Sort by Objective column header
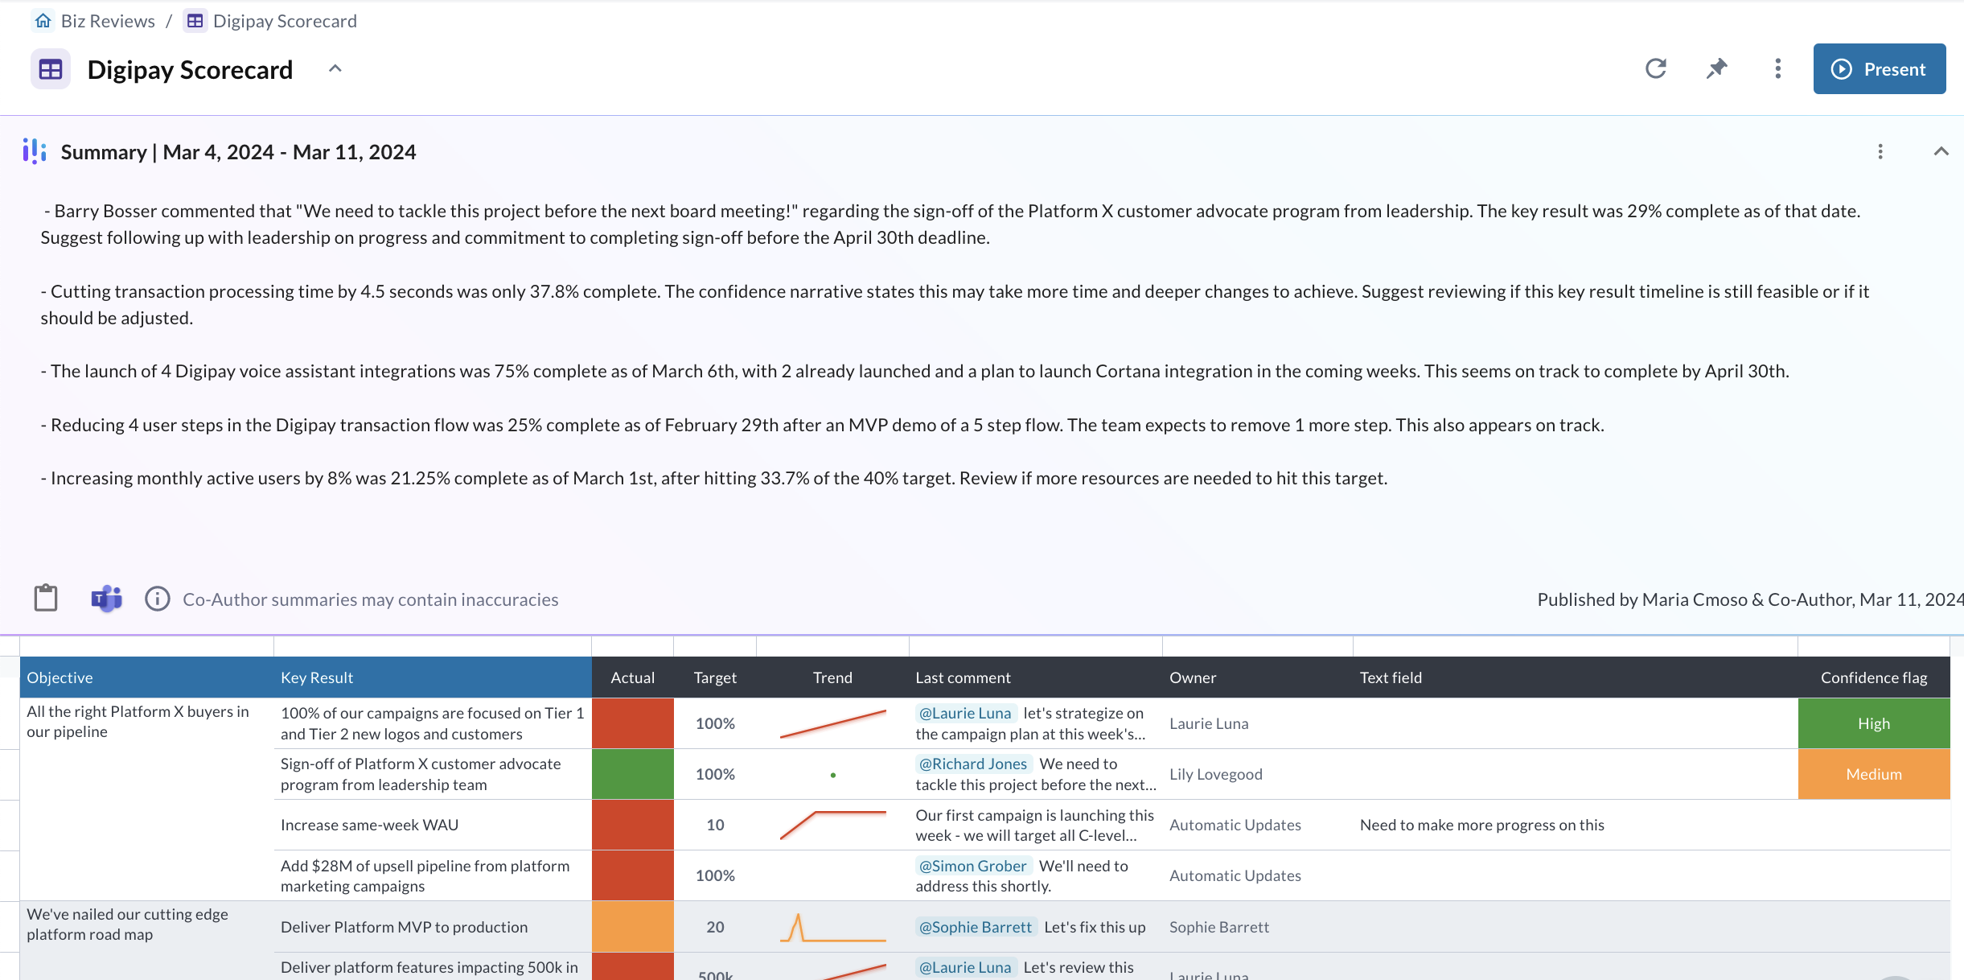 146,677
